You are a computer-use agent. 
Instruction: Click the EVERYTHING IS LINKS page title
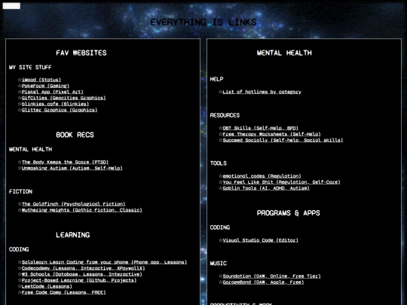coord(203,23)
